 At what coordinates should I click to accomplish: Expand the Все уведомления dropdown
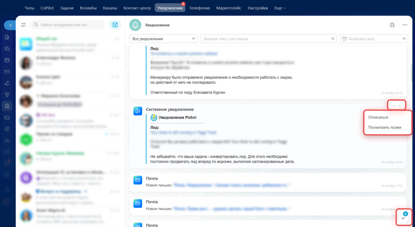[163, 39]
